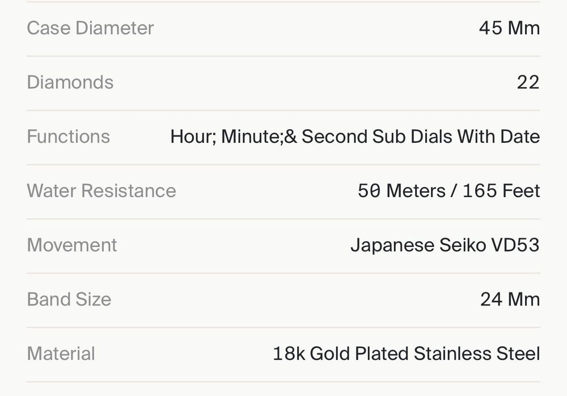Click the Band Size label
The image size is (567, 396).
(69, 299)
